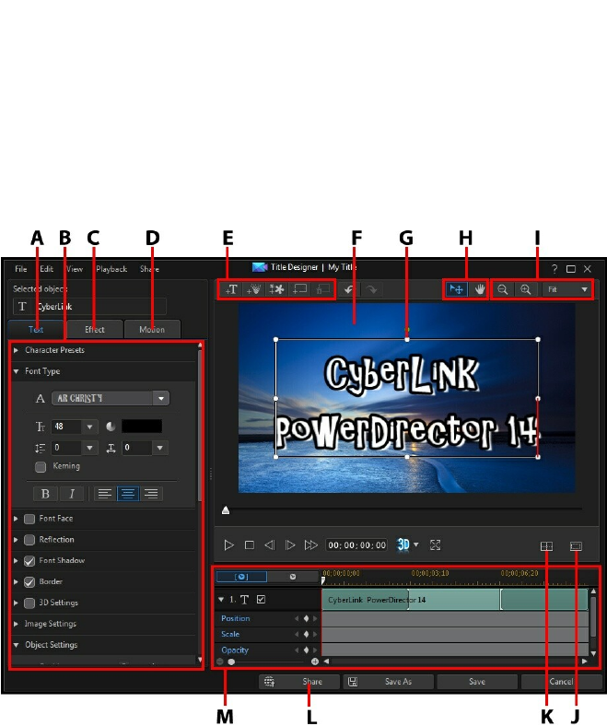Open the black font color swatch
607x726 pixels.
142,427
